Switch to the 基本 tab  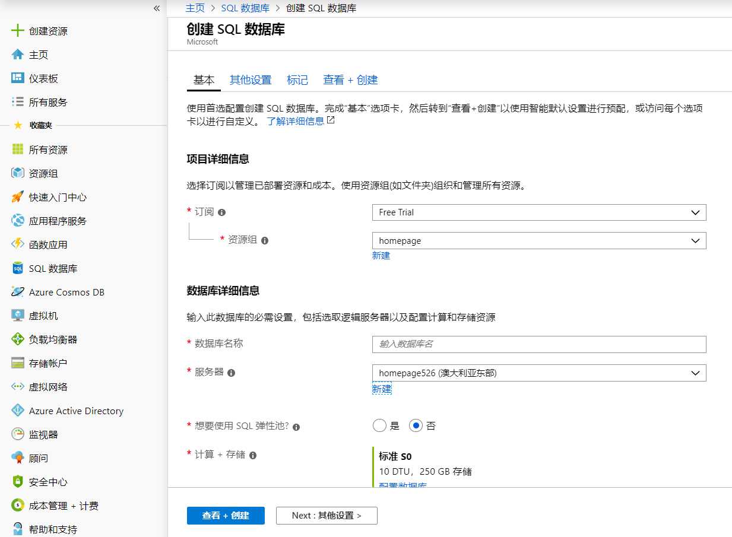click(204, 80)
